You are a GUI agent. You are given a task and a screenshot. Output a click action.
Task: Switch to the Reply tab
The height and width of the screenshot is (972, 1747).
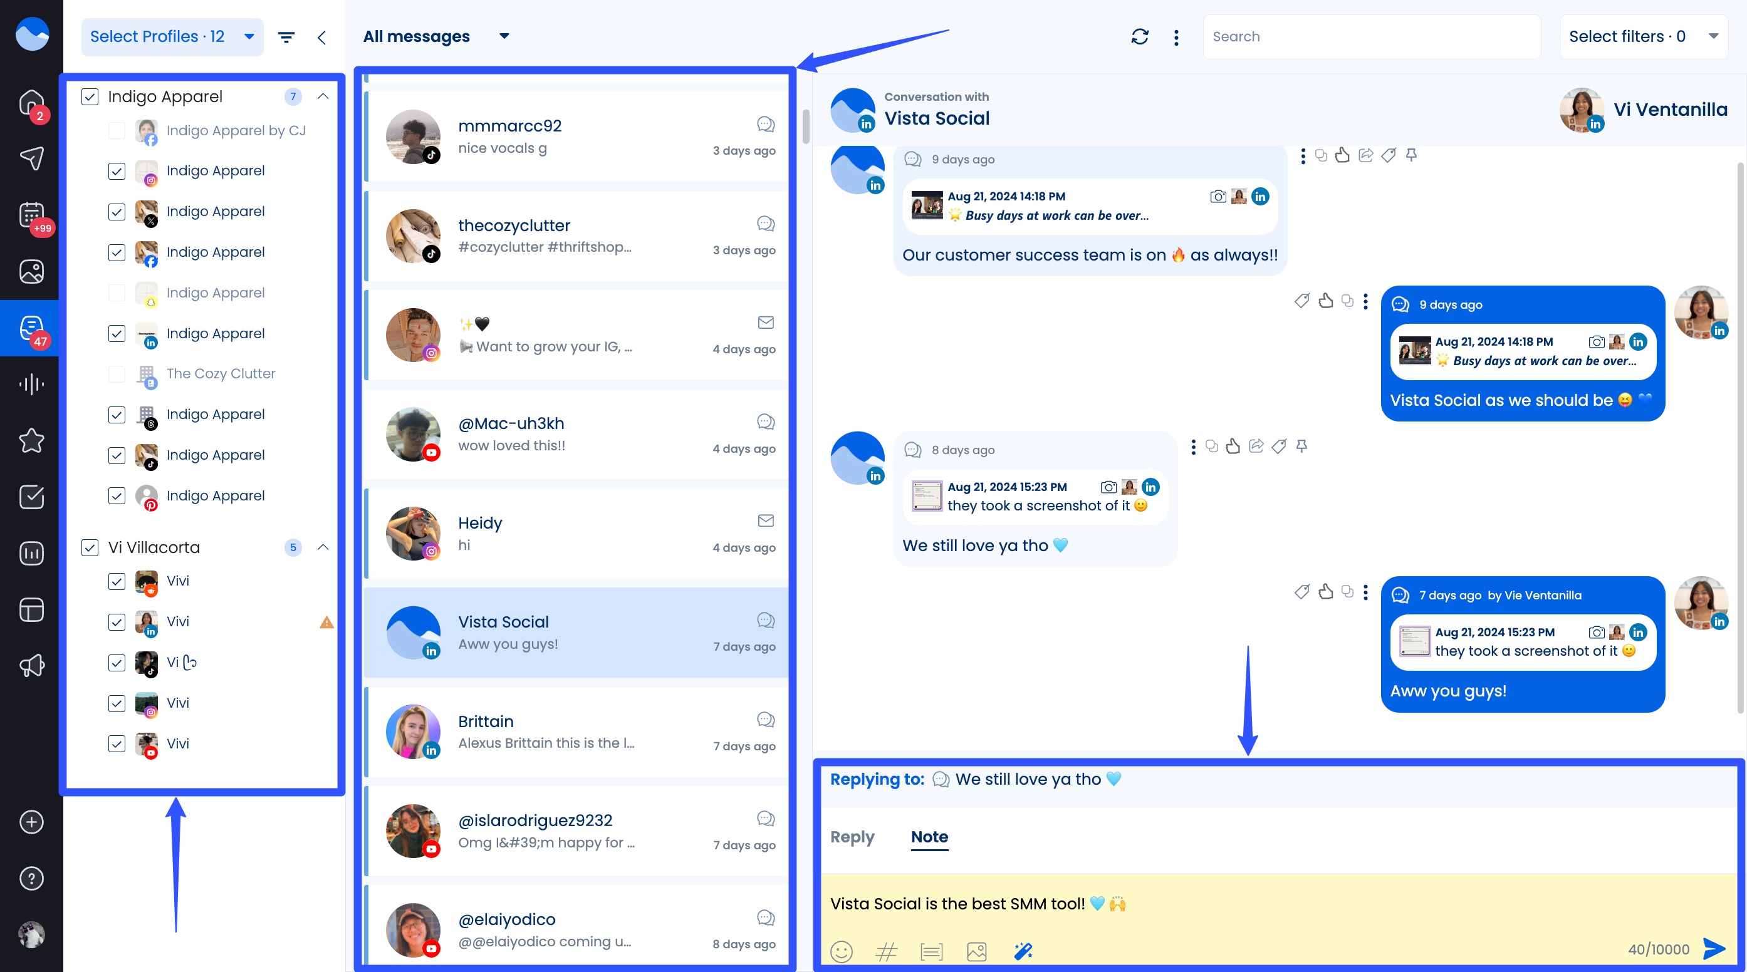852,837
